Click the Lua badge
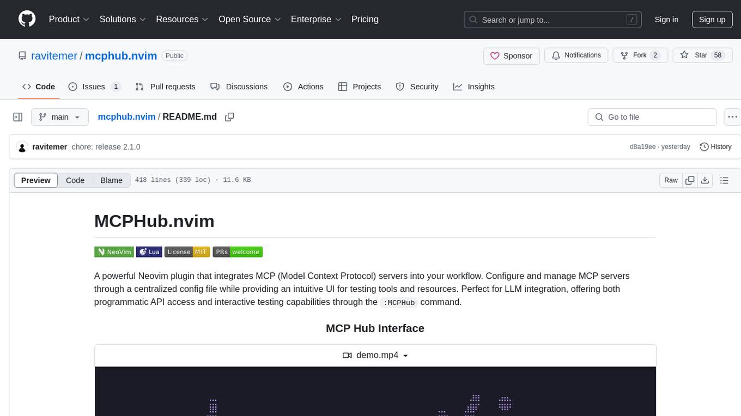This screenshot has width=741, height=416. coord(149,252)
